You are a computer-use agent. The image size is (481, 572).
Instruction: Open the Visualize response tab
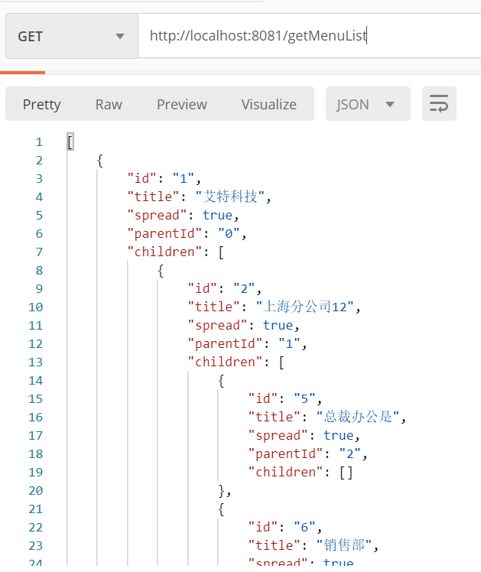[x=268, y=104]
